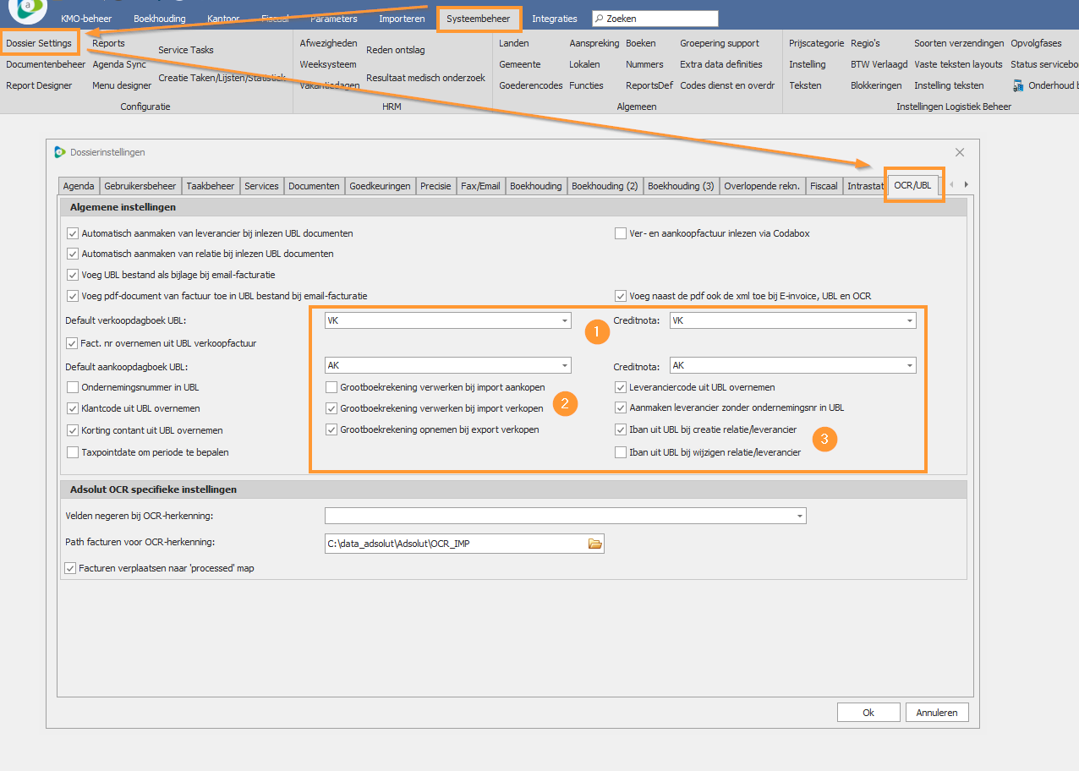The image size is (1079, 771).
Task: Click the Ok button
Action: tap(868, 713)
